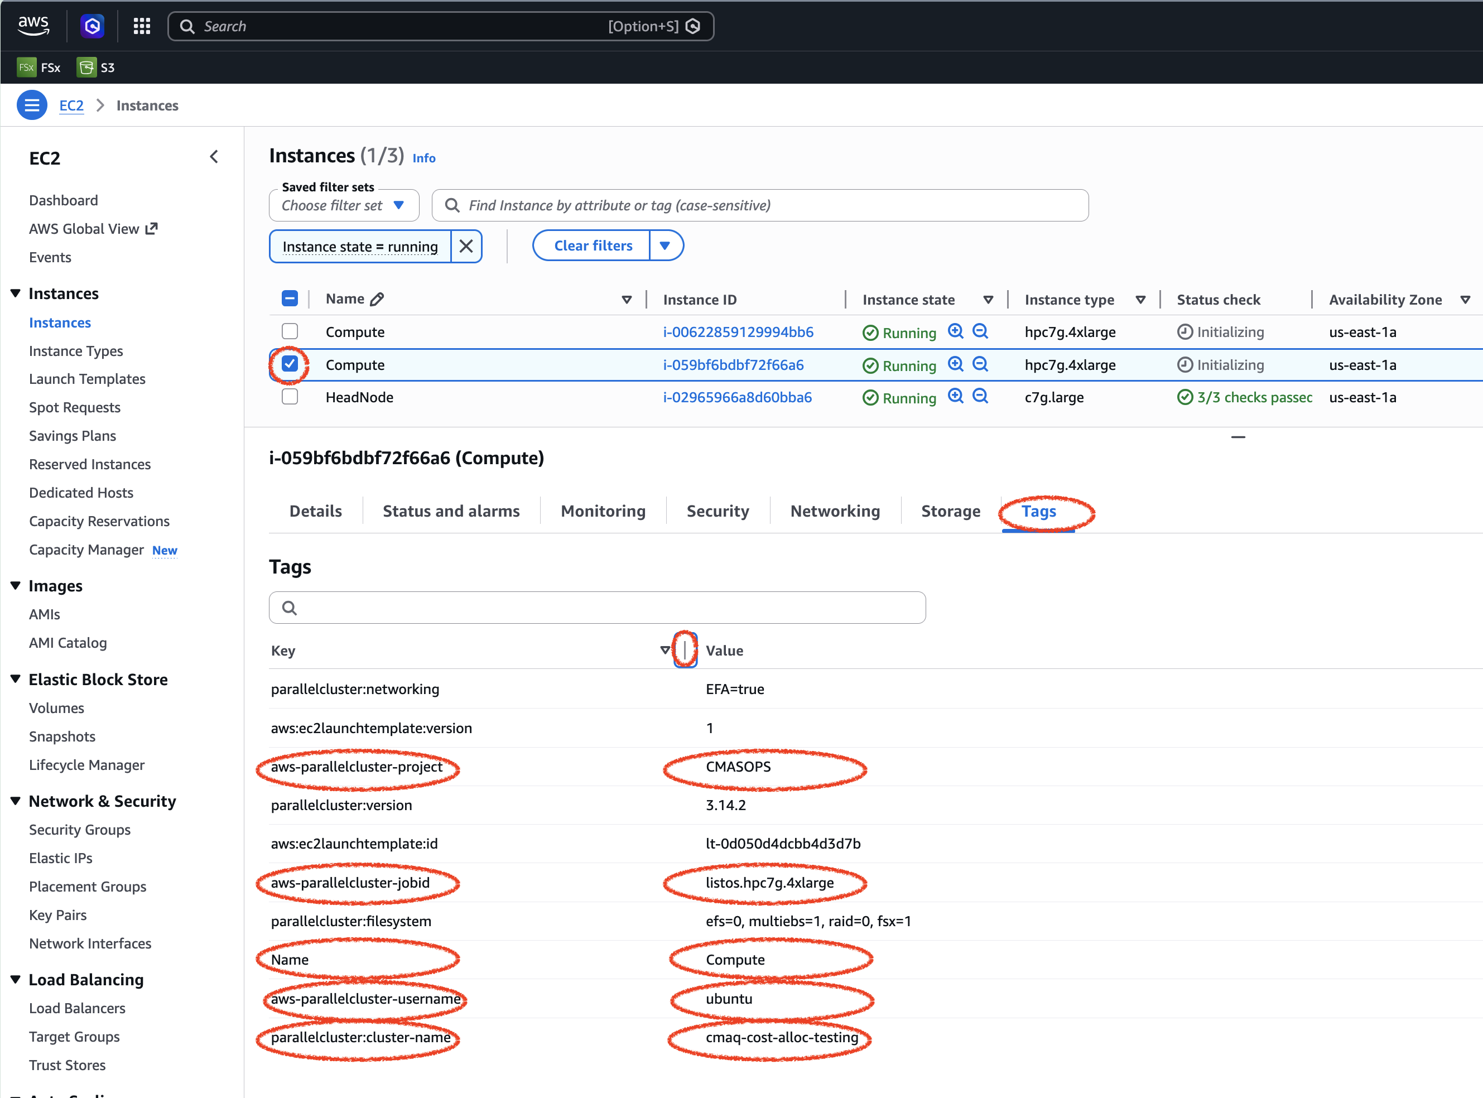This screenshot has height=1098, width=1483.
Task: Zoom in filter icon for instance i-00622859129994bb6
Action: 955,331
